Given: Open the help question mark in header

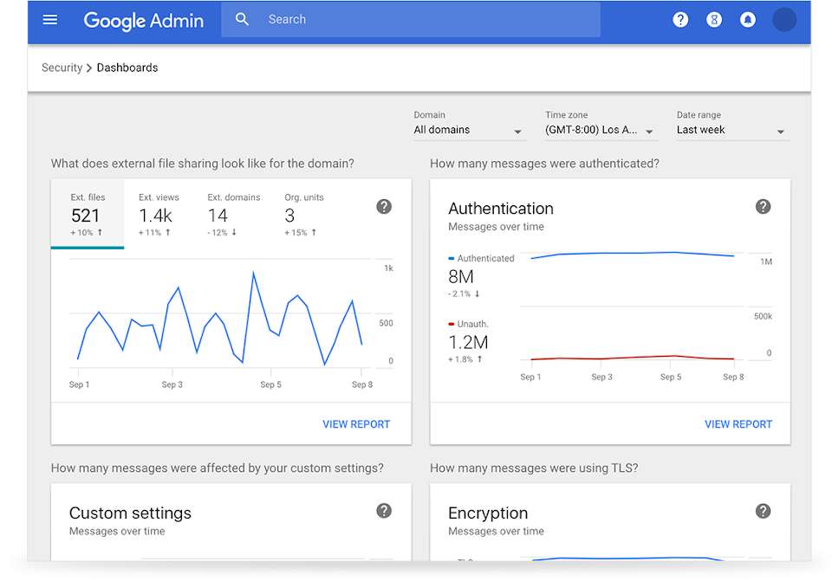Looking at the screenshot, I should point(680,20).
